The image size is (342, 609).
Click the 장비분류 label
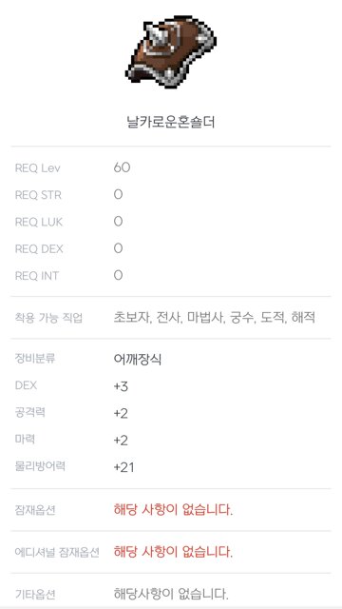coord(35,358)
